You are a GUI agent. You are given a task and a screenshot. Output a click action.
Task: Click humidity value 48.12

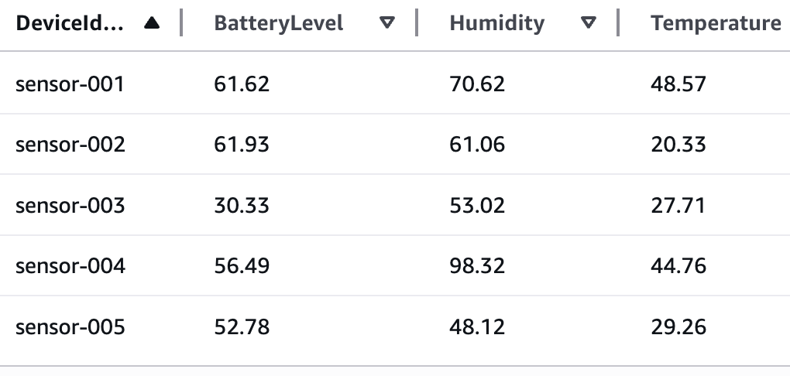[x=477, y=327]
